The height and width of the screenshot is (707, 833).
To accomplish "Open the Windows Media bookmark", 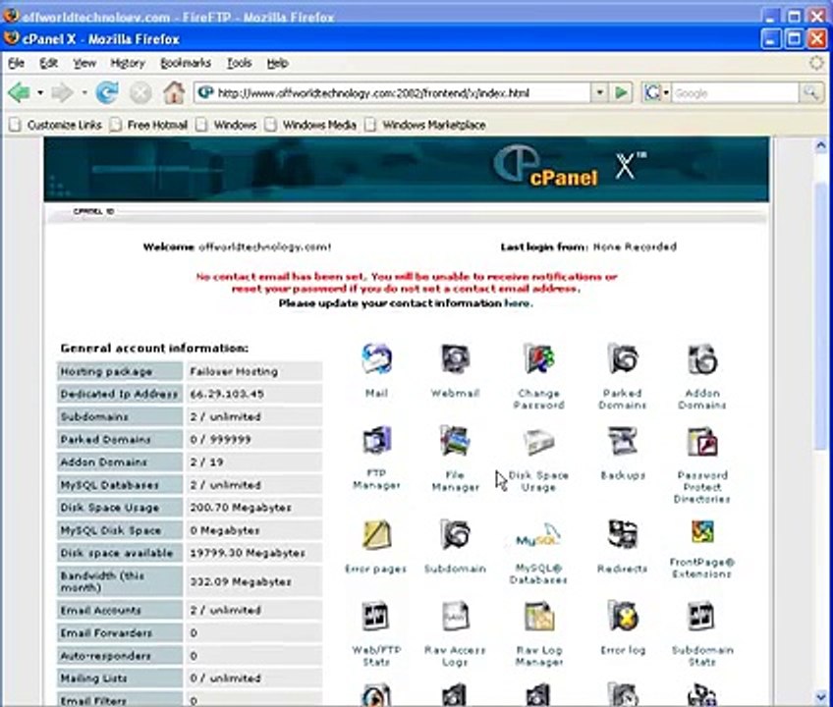I will pyautogui.click(x=310, y=125).
